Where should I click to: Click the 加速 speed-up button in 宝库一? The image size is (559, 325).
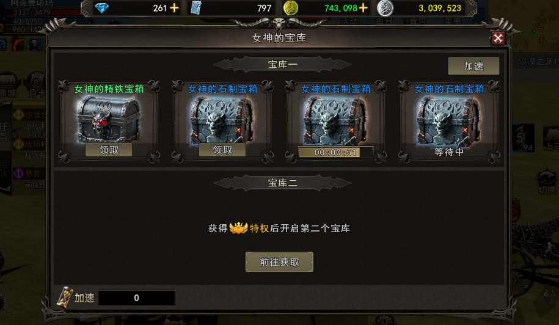[x=473, y=66]
